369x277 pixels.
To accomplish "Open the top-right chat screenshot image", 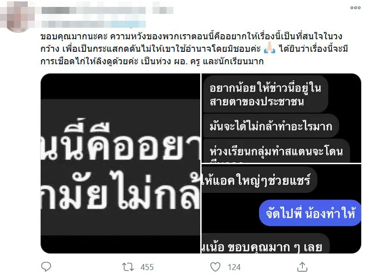I will pyautogui.click(x=281, y=118).
